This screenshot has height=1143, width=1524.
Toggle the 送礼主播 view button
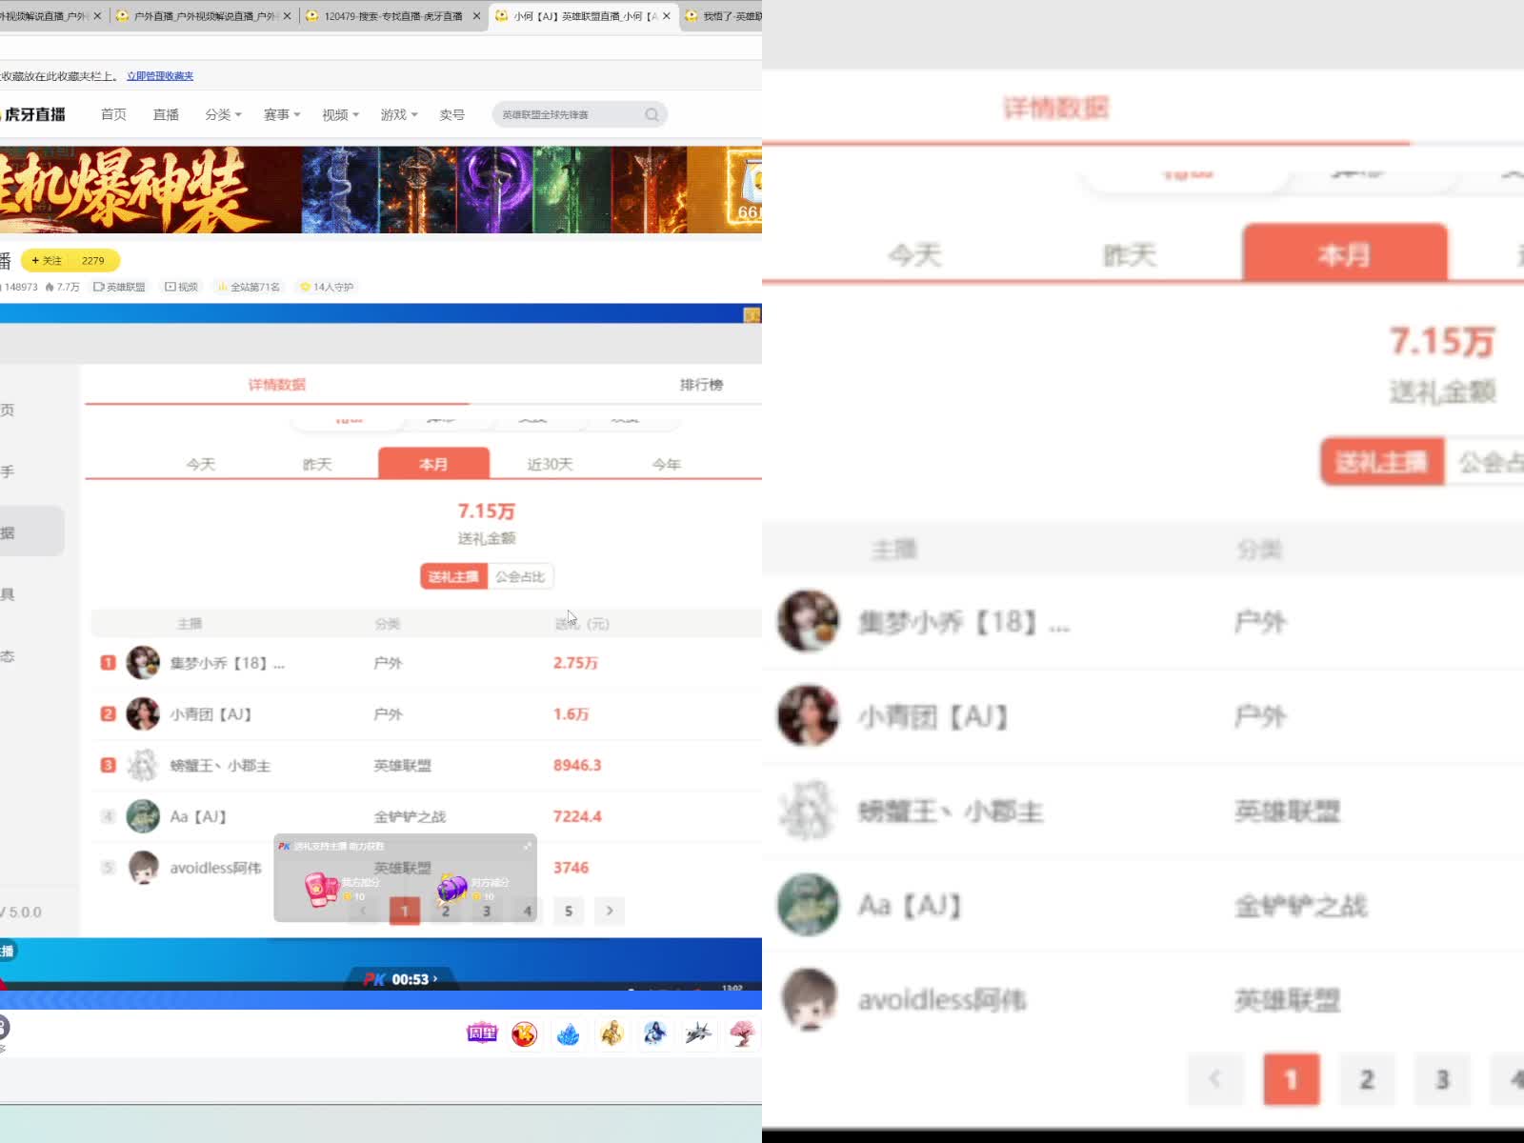click(453, 576)
